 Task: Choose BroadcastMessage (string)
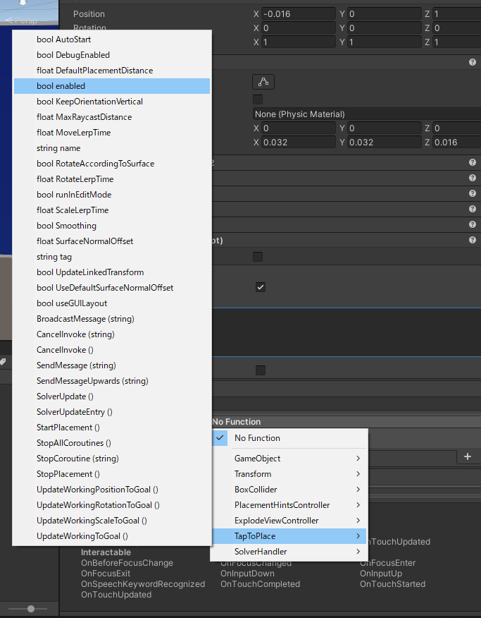[x=112, y=319]
